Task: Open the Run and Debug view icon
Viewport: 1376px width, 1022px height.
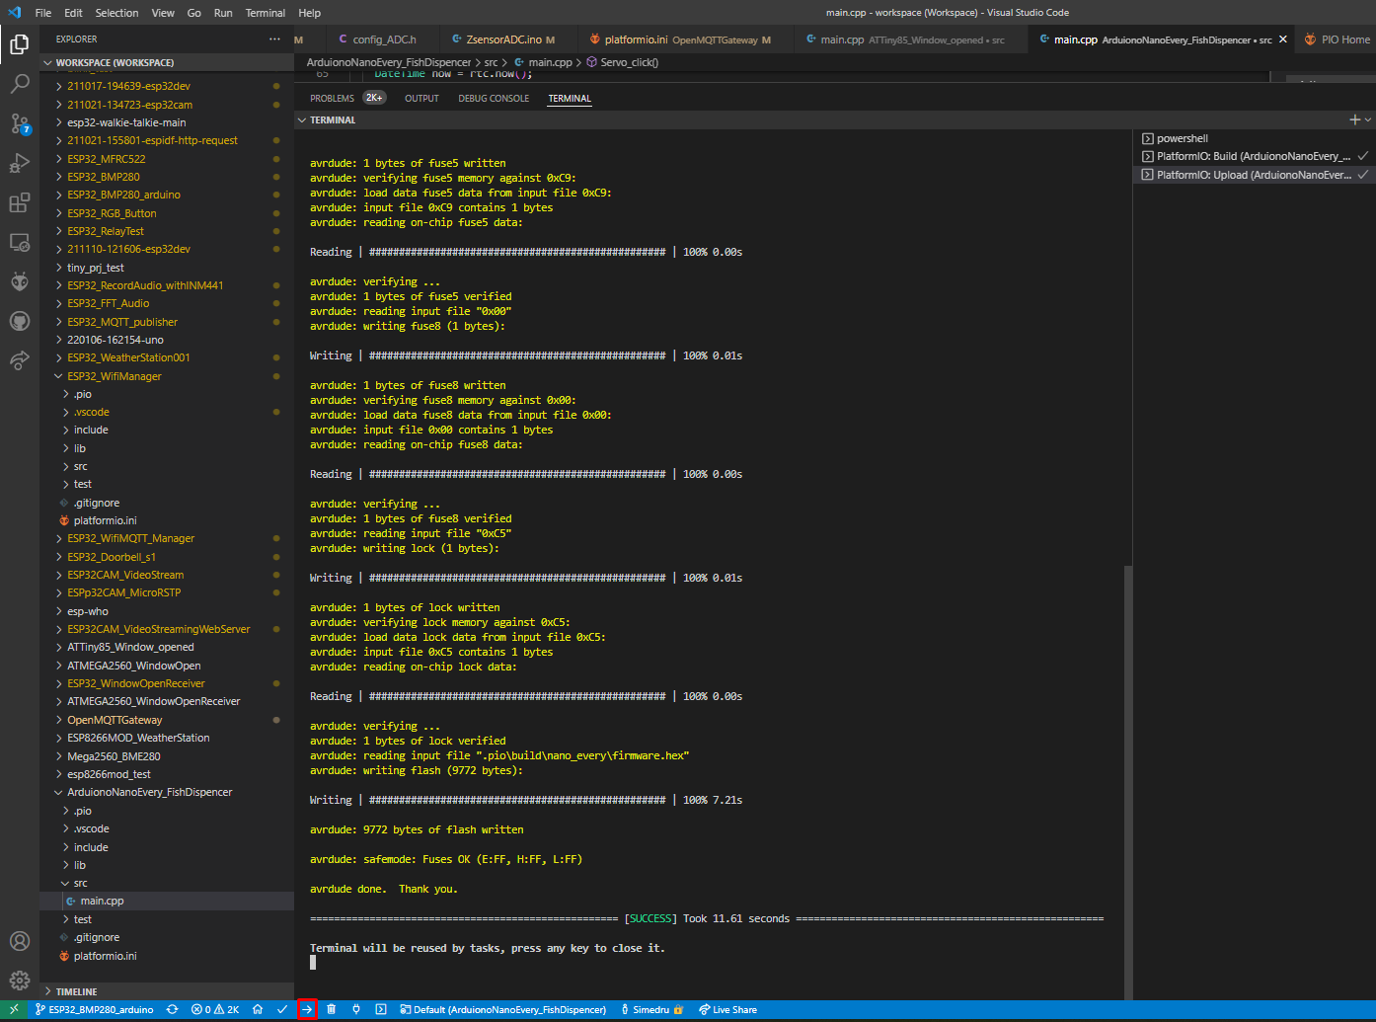Action: [x=19, y=163]
